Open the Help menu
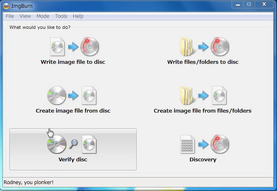 click(78, 16)
